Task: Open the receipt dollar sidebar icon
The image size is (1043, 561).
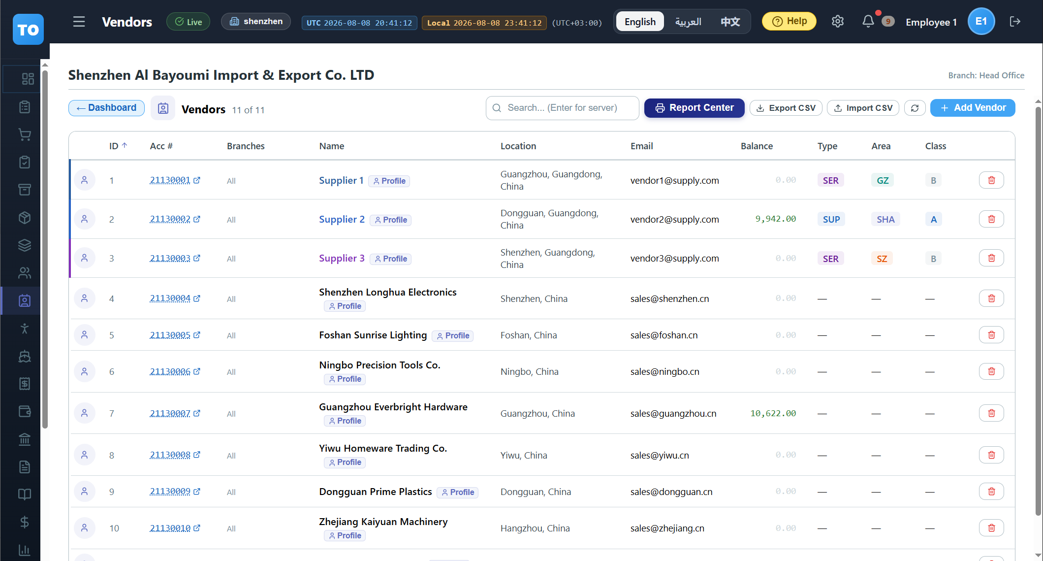Action: coord(25,384)
